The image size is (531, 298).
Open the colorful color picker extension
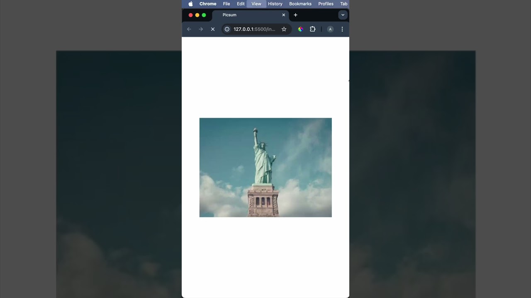click(301, 29)
